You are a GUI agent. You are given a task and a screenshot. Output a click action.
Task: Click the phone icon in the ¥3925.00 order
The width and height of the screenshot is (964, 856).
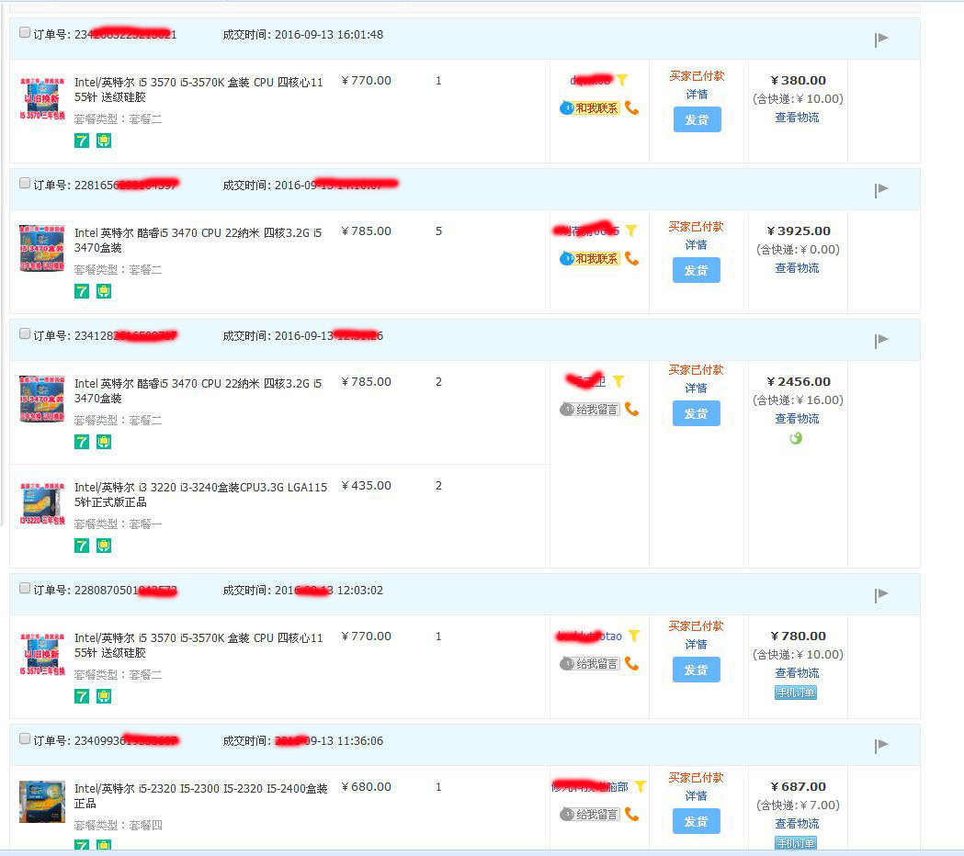click(x=631, y=259)
